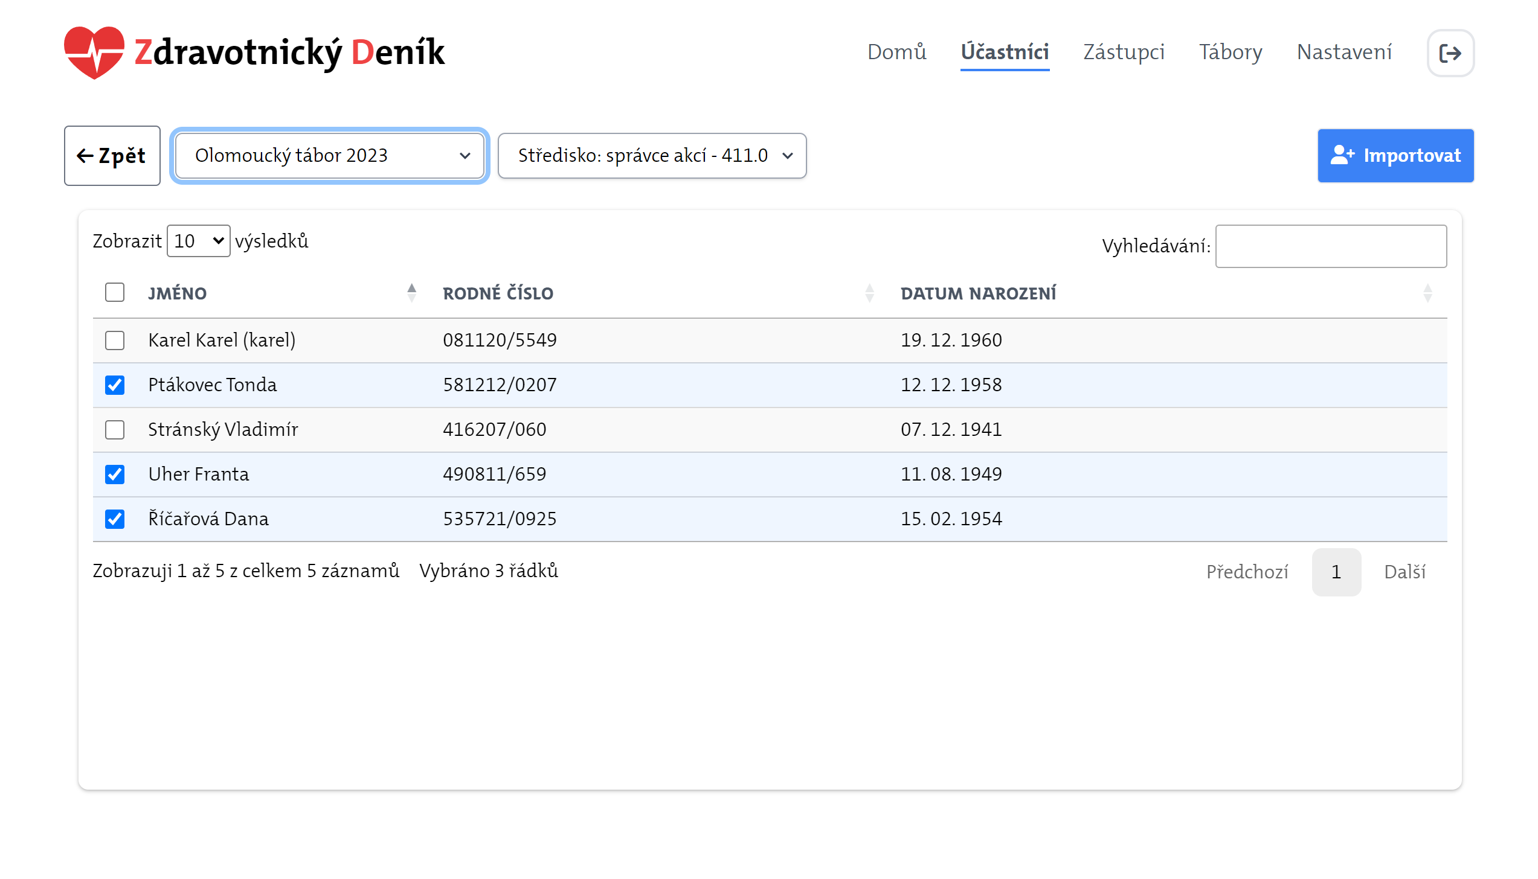The width and height of the screenshot is (1538, 879).
Task: Click birth number 581212/0207
Action: point(500,385)
